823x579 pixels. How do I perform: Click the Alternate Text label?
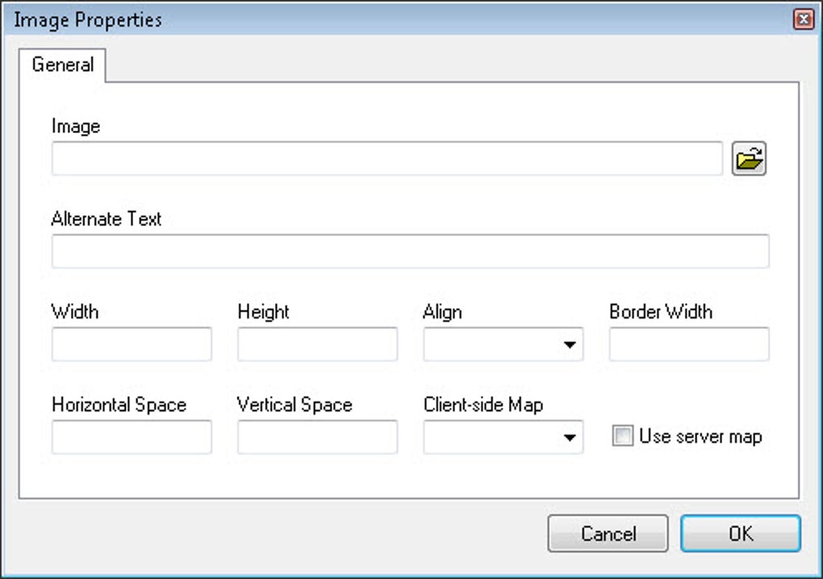(106, 219)
